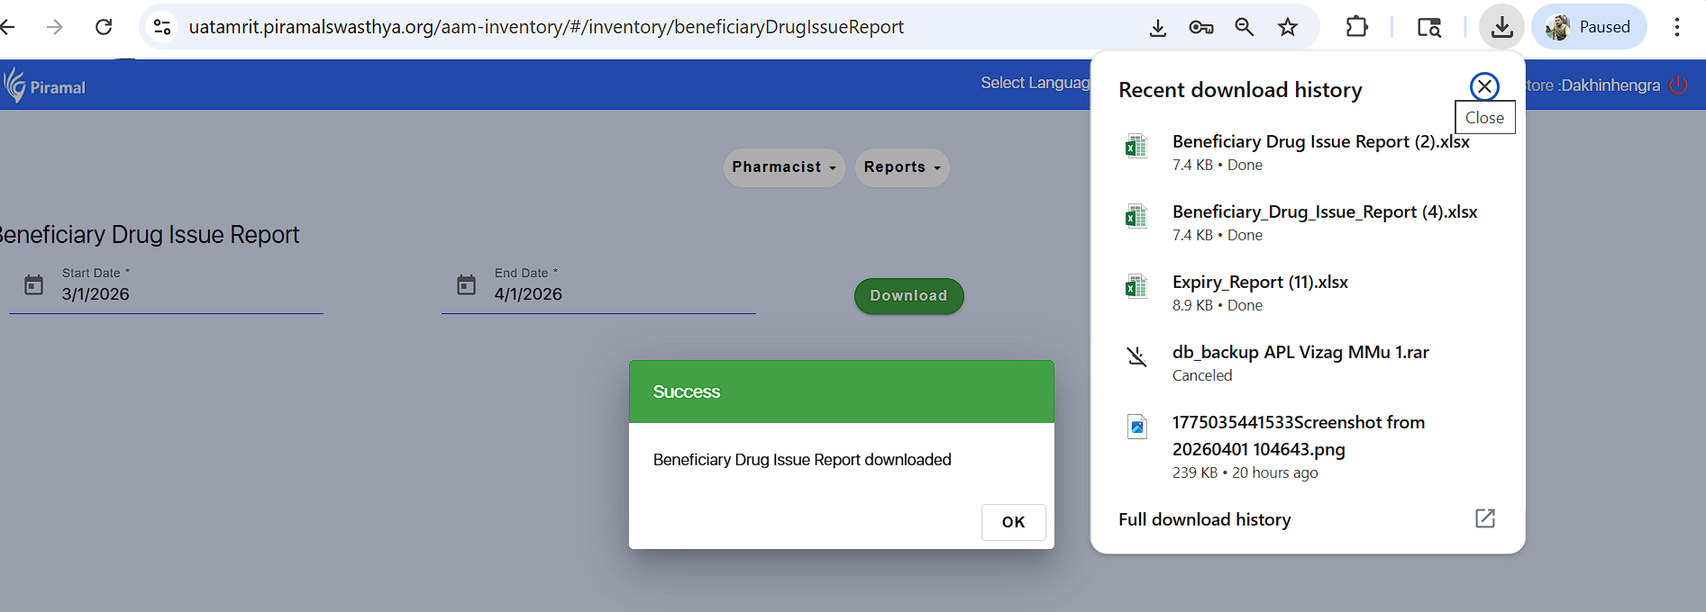Open Expiry_Report (11).xlsx from download list

click(x=1259, y=283)
